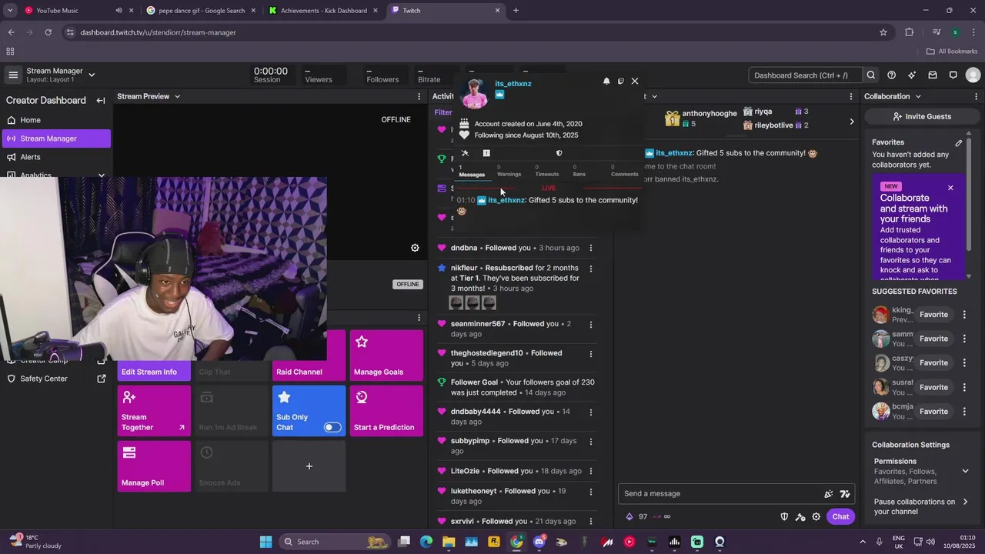Close the its_ethxnz user card

[635, 81]
